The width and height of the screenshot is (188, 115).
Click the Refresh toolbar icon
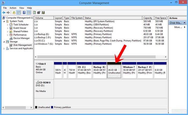click(x=34, y=13)
